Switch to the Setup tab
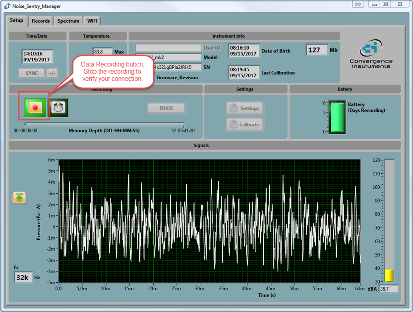 (16, 20)
